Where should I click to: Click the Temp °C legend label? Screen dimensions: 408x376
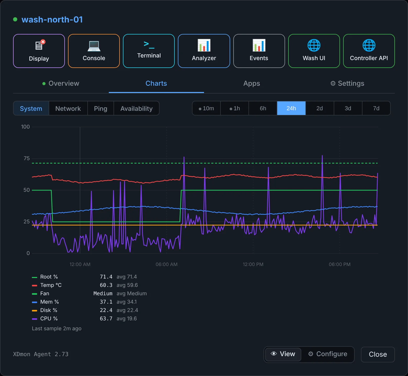(x=51, y=285)
